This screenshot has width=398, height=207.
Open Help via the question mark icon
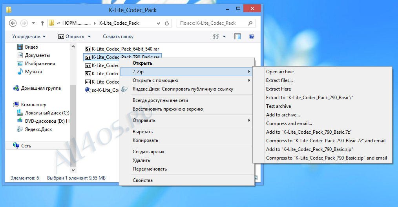coord(252,36)
